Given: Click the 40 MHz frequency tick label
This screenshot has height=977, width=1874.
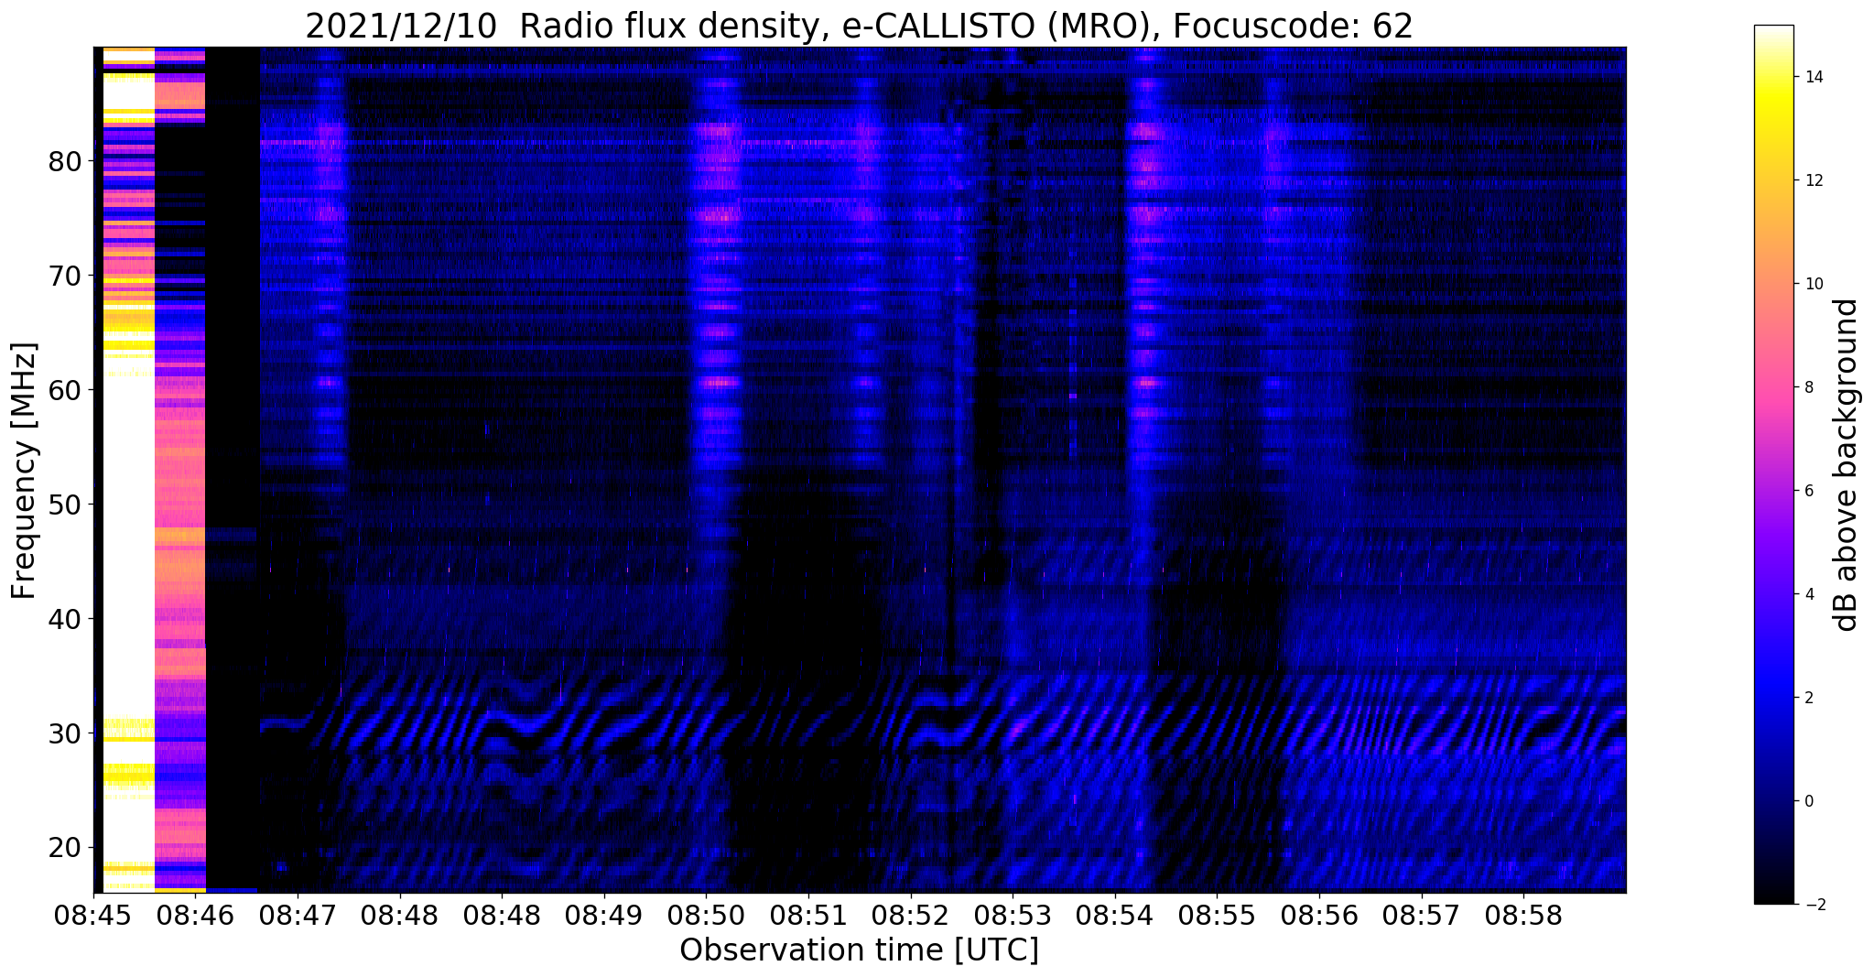Looking at the screenshot, I should (x=64, y=619).
